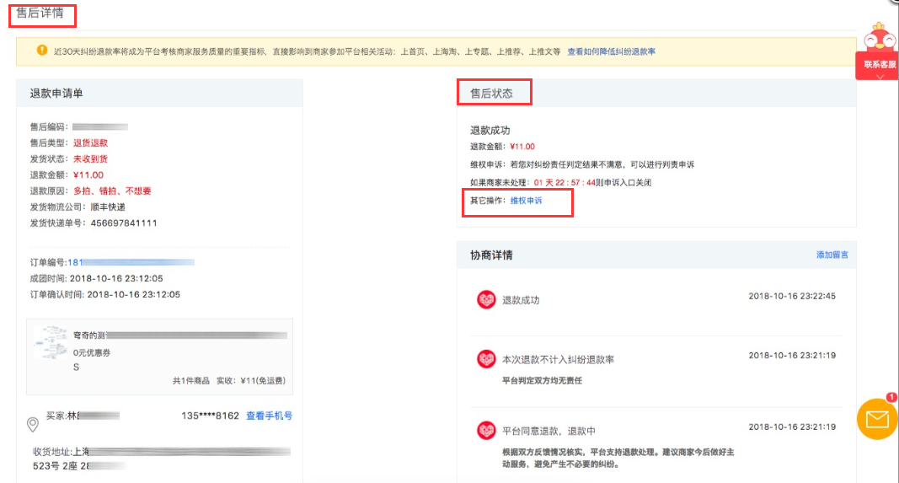Click the 协商详情 section title
This screenshot has width=899, height=483.
pyautogui.click(x=491, y=255)
